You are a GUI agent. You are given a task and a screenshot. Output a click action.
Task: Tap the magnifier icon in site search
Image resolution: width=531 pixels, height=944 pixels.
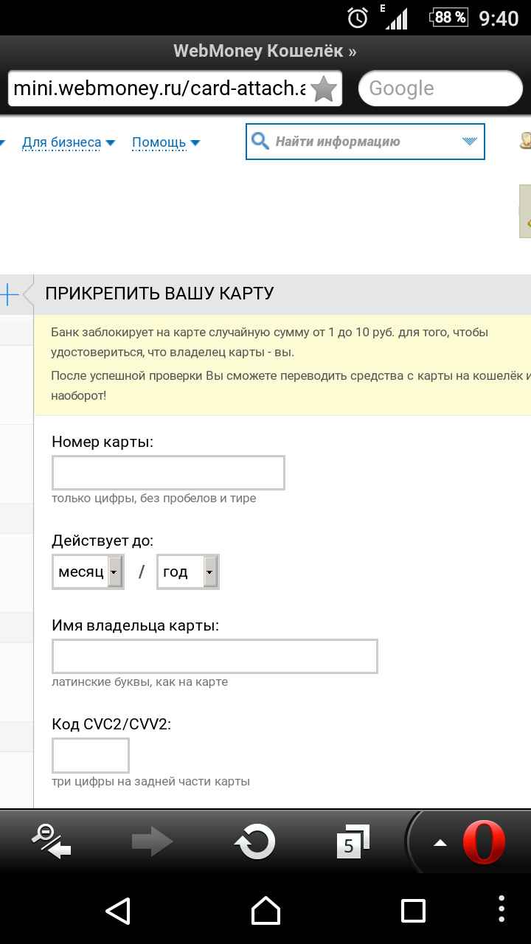260,142
